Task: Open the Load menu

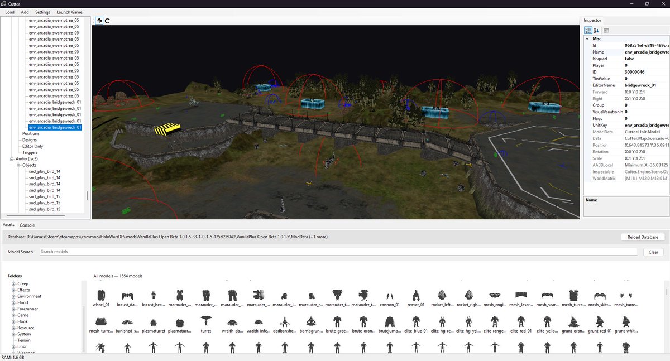Action: [10, 12]
